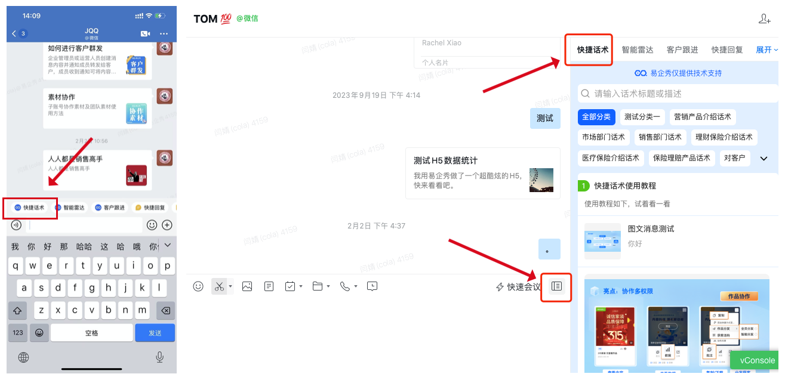Switch to voice input in the phone chat

[x=16, y=225]
